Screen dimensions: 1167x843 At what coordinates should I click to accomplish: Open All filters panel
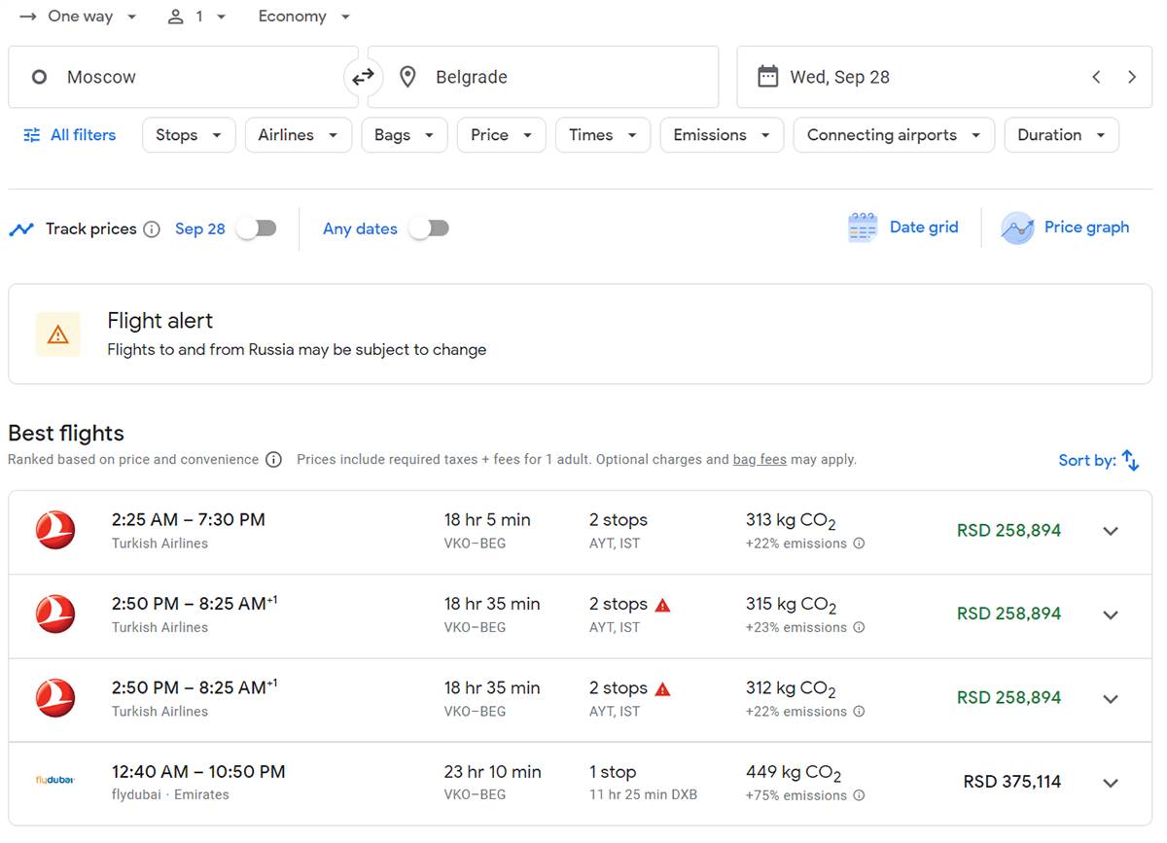pos(69,135)
